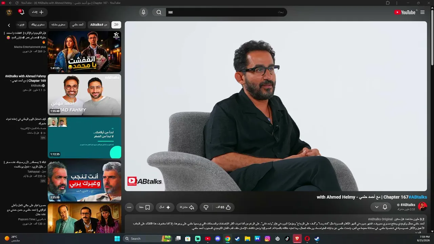
Task: Expand the video description box
Action: (276, 224)
